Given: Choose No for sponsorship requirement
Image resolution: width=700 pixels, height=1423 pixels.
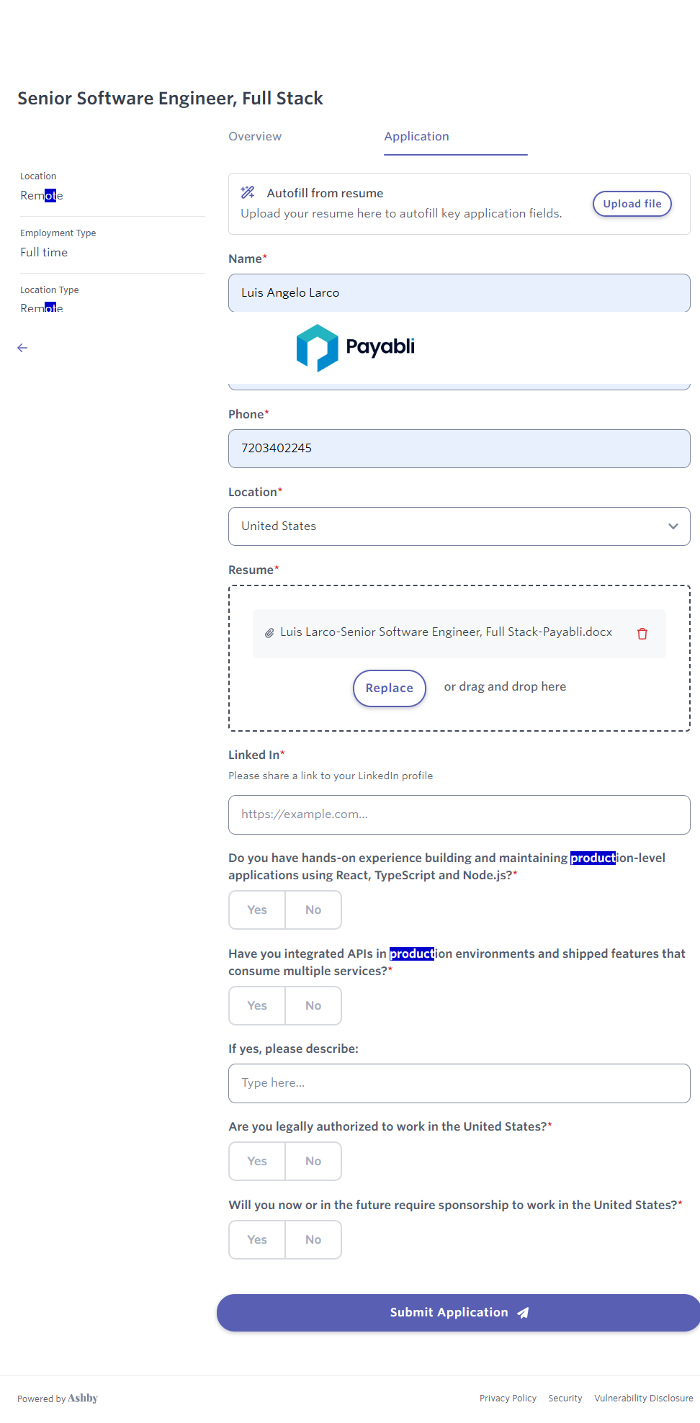Looking at the screenshot, I should click(x=313, y=1240).
